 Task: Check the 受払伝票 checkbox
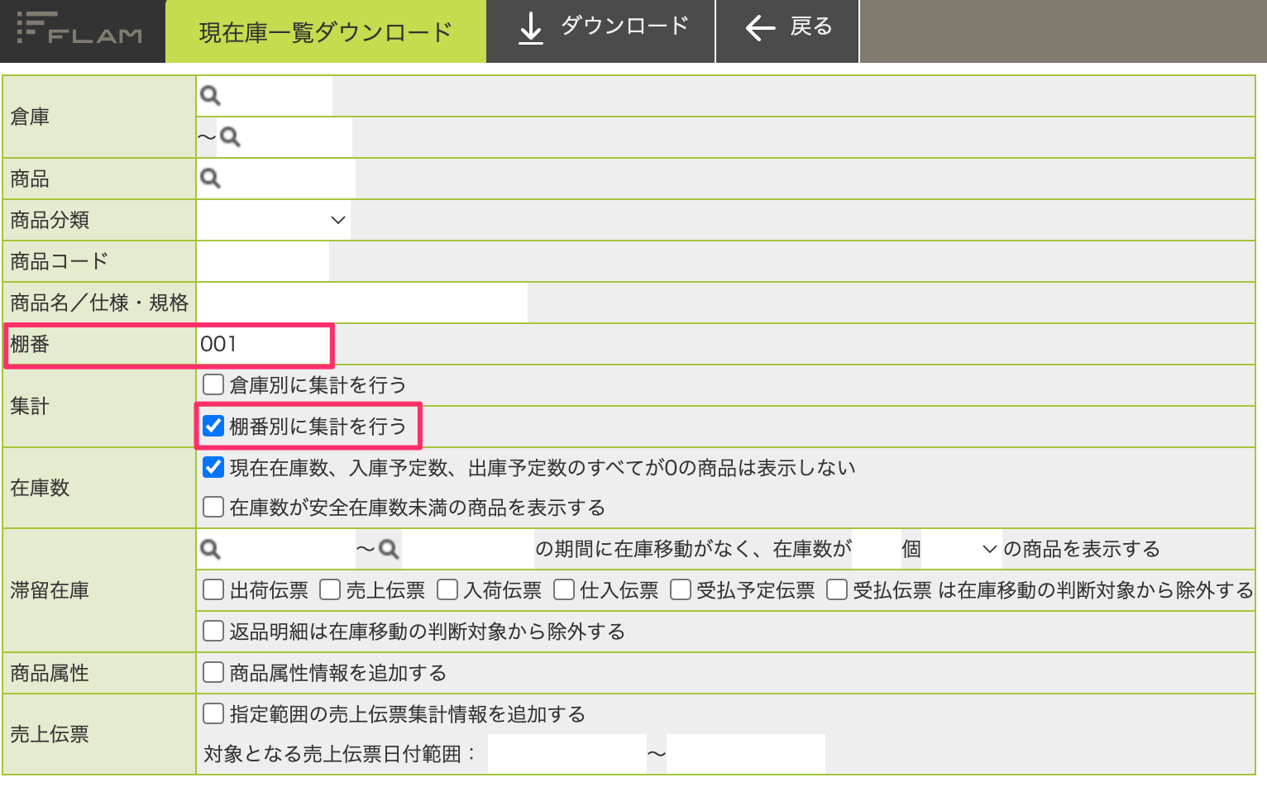pyautogui.click(x=837, y=589)
